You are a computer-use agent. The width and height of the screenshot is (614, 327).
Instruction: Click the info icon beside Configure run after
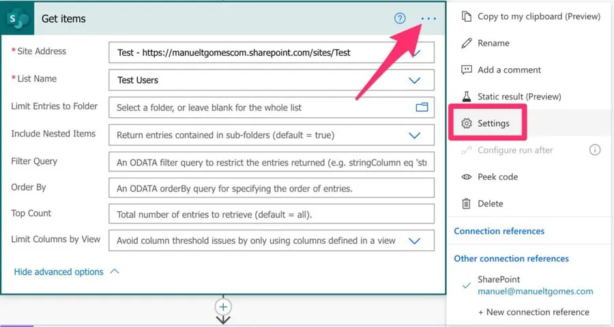coord(595,150)
